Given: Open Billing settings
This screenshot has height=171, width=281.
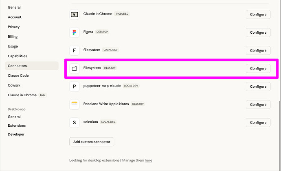Looking at the screenshot, I should (x=13, y=37).
